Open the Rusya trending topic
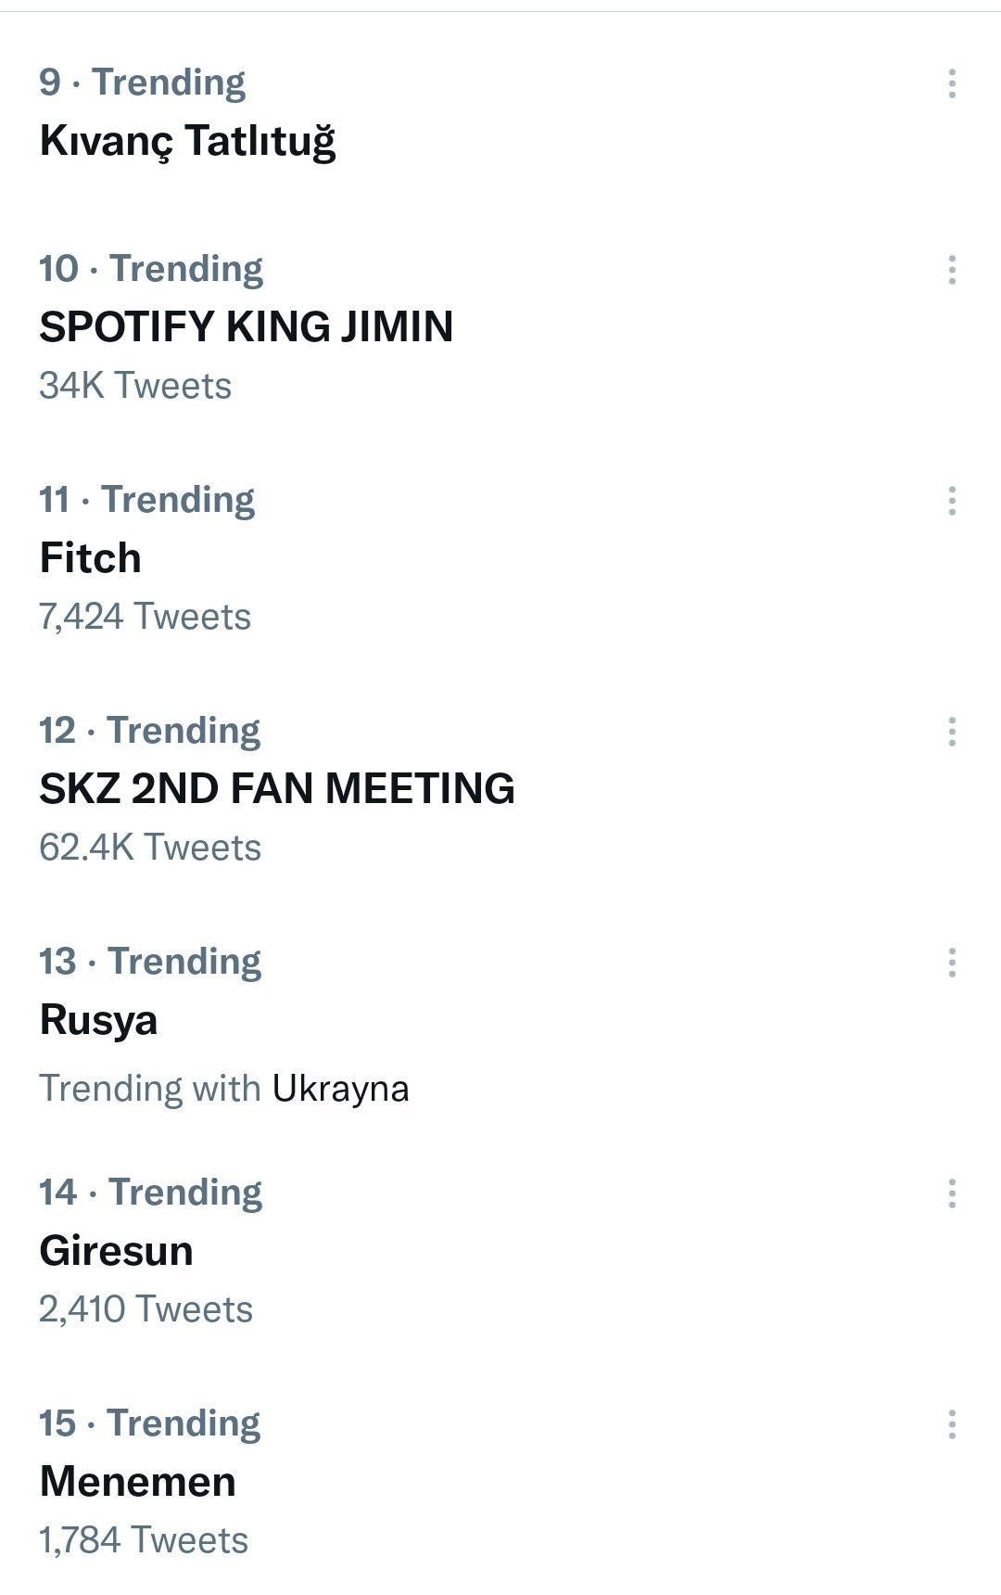This screenshot has width=1001, height=1595. coord(98,1020)
